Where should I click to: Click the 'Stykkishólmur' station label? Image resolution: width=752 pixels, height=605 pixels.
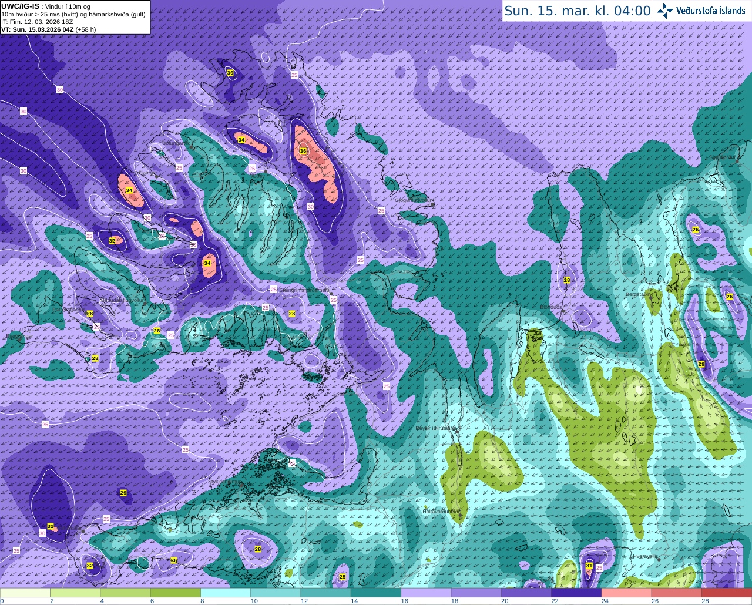[226, 482]
